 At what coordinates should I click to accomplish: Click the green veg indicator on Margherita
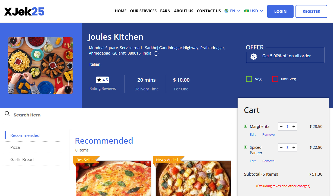point(245,126)
